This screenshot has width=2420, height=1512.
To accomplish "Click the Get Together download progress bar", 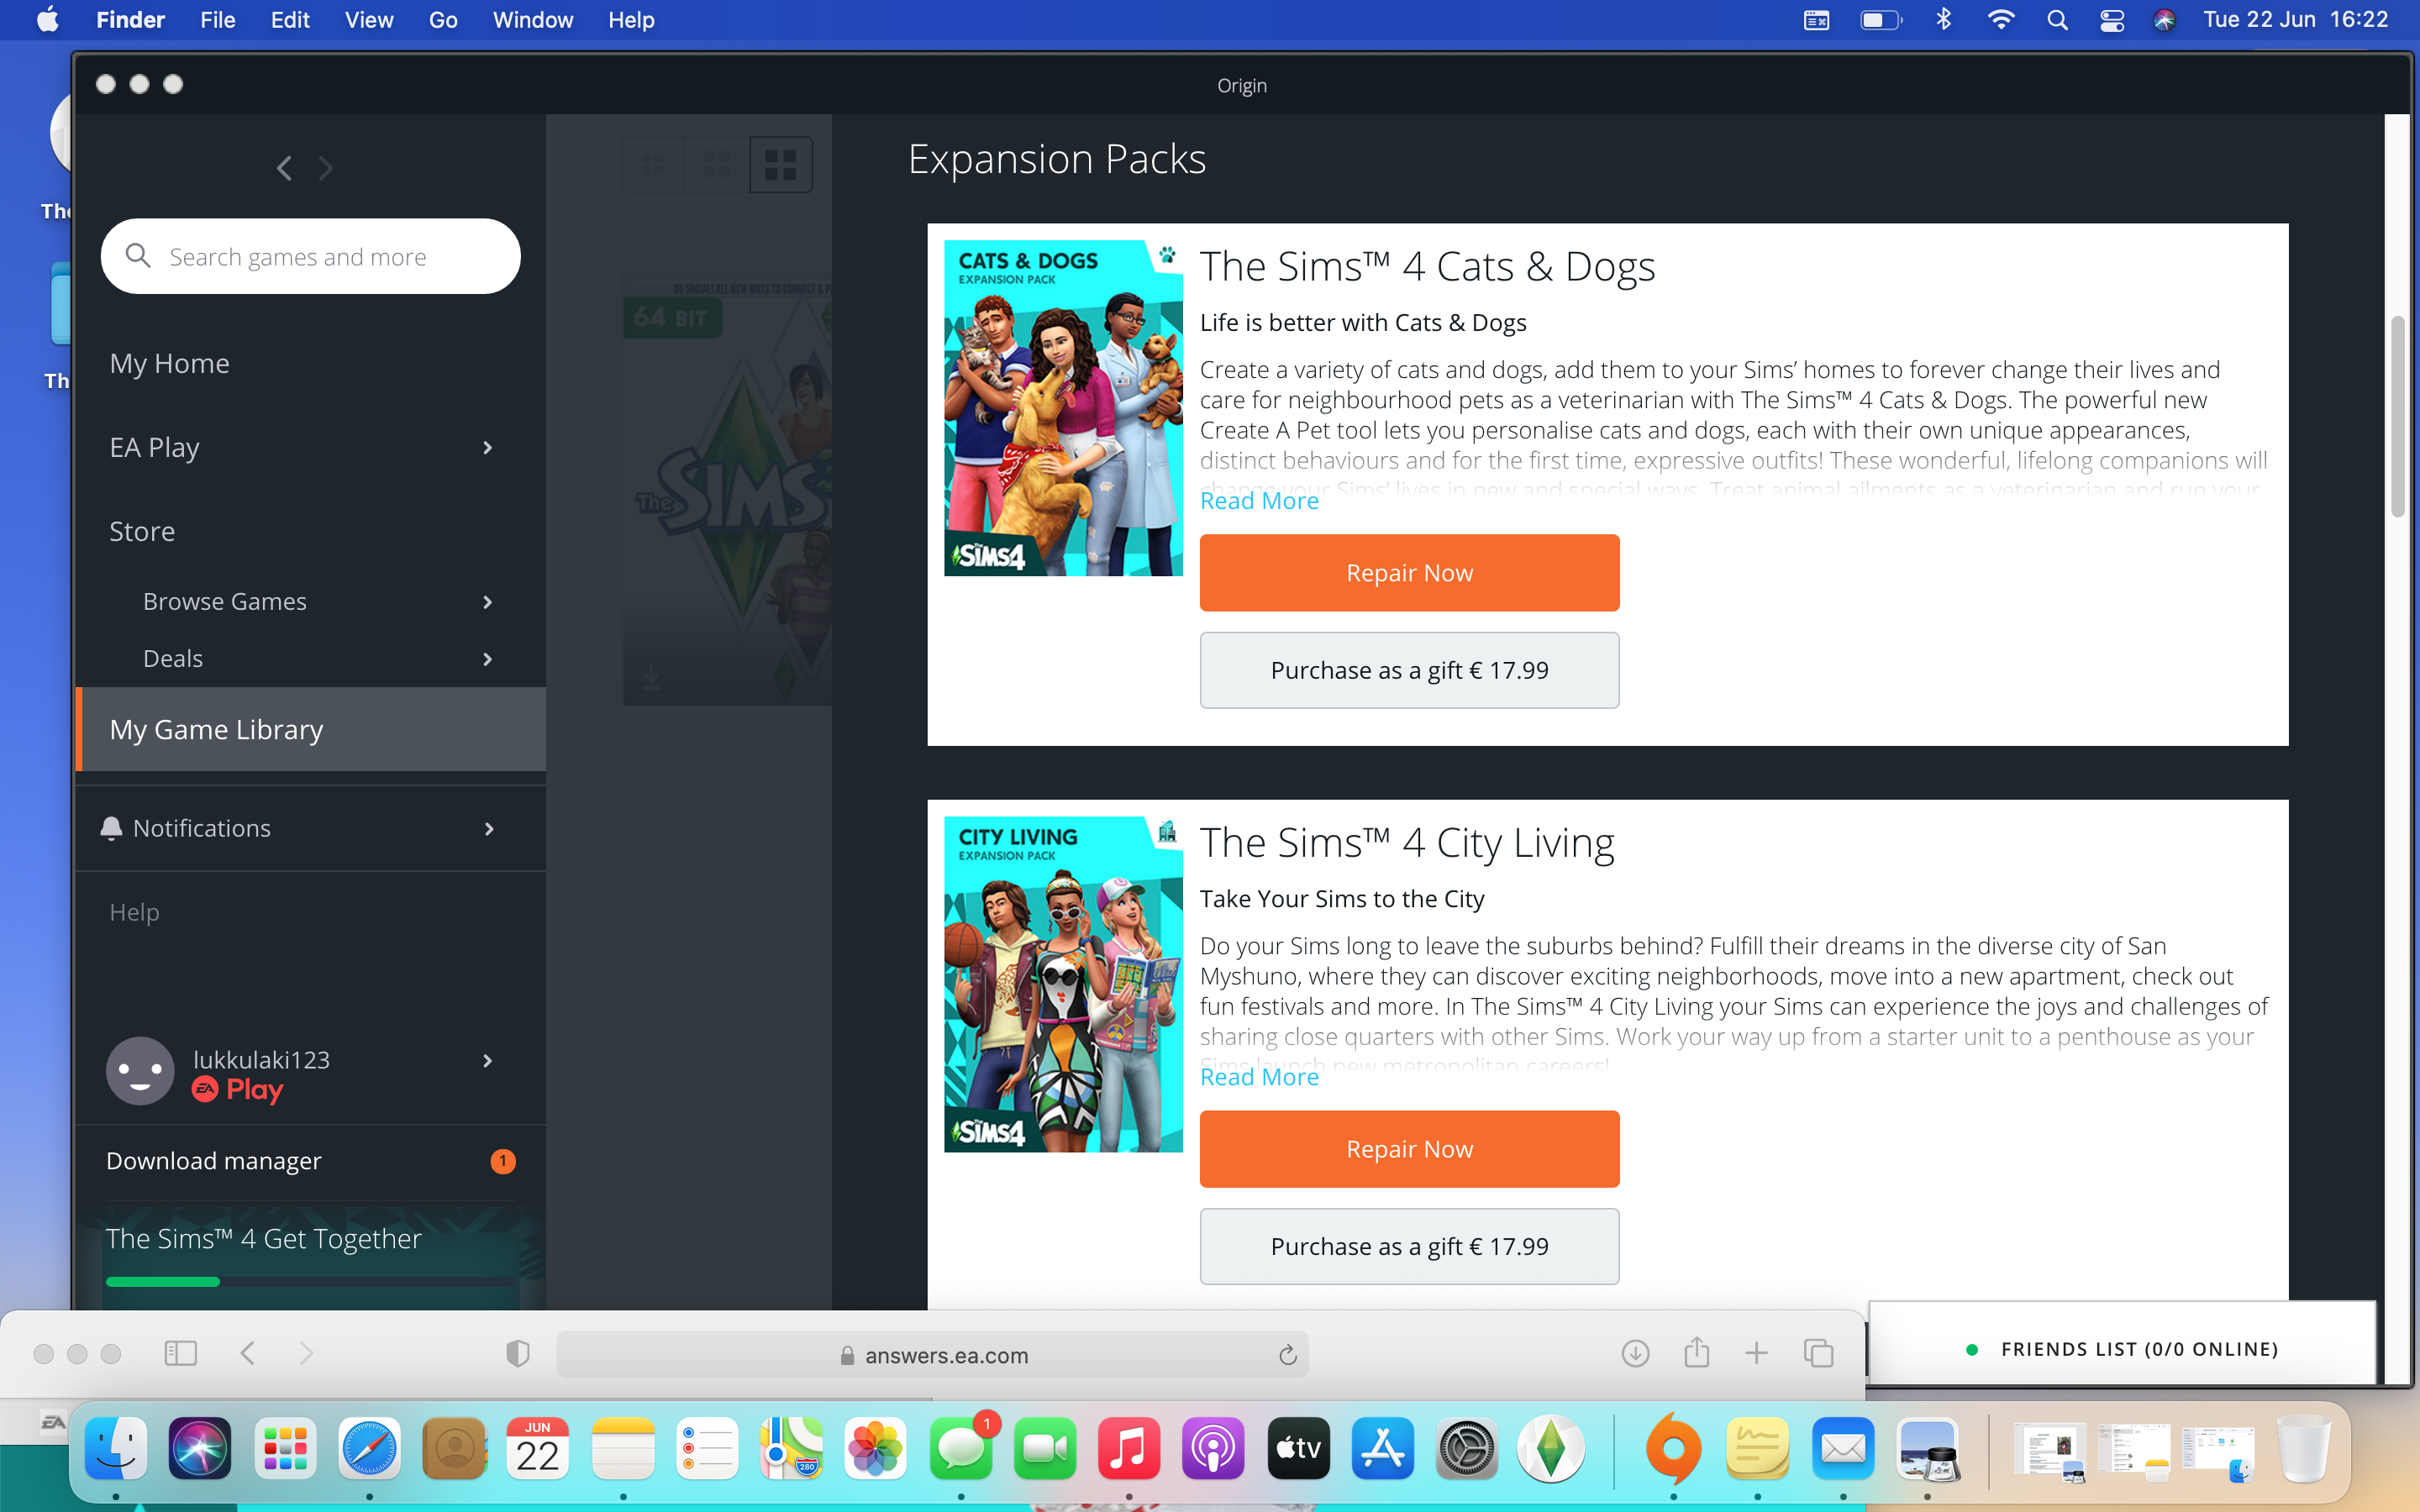I will click(310, 1281).
